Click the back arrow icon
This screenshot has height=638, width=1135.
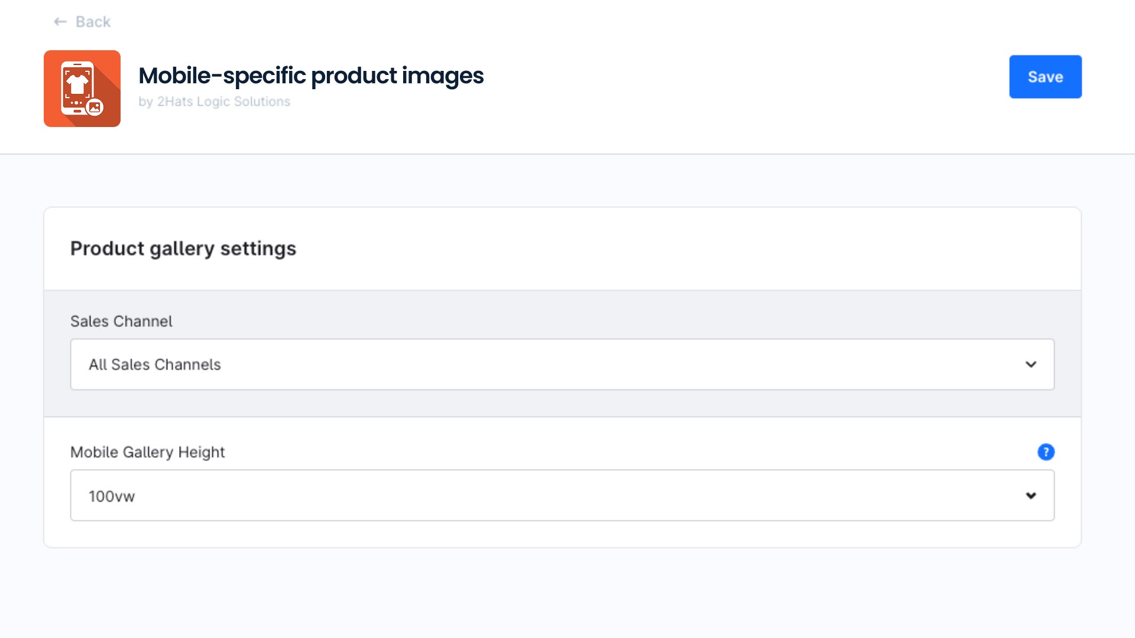(60, 22)
